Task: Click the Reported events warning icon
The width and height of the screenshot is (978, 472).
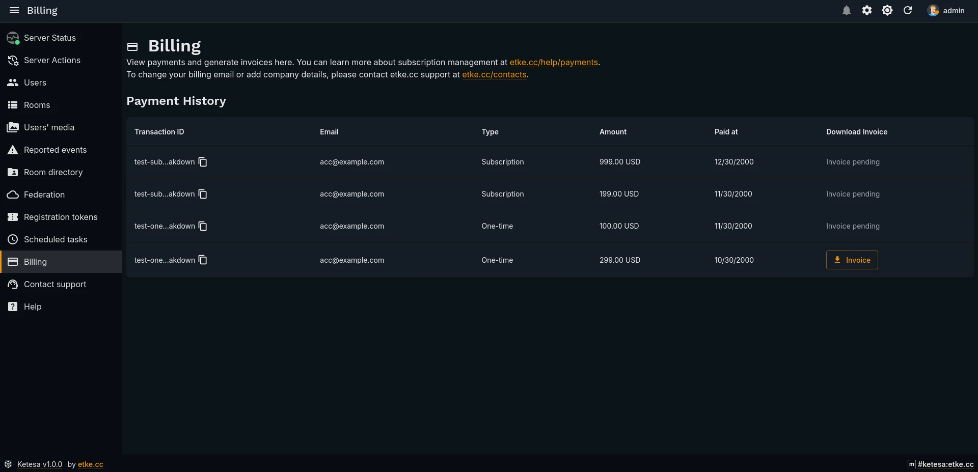Action: click(13, 150)
